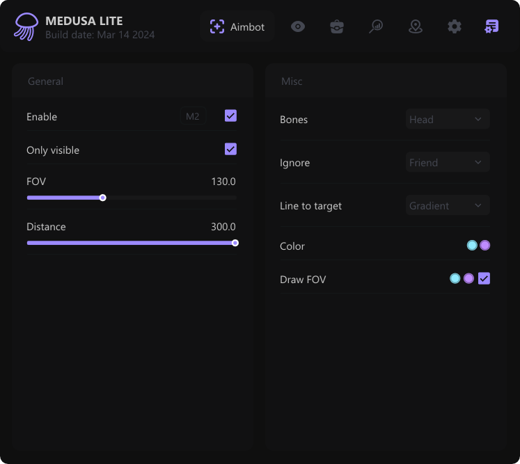This screenshot has height=464, width=520.
Task: Open the Bones dropdown showing Head
Action: click(x=448, y=120)
